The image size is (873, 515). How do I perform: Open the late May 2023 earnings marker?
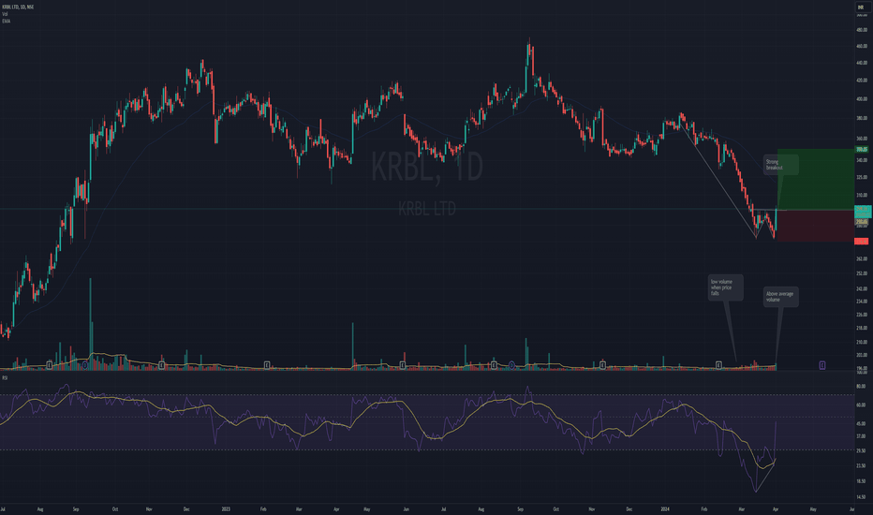pyautogui.click(x=403, y=365)
